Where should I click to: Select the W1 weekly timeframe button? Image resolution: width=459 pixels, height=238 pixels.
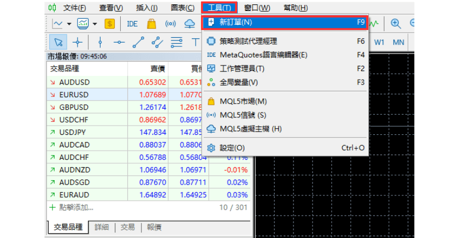(379, 41)
